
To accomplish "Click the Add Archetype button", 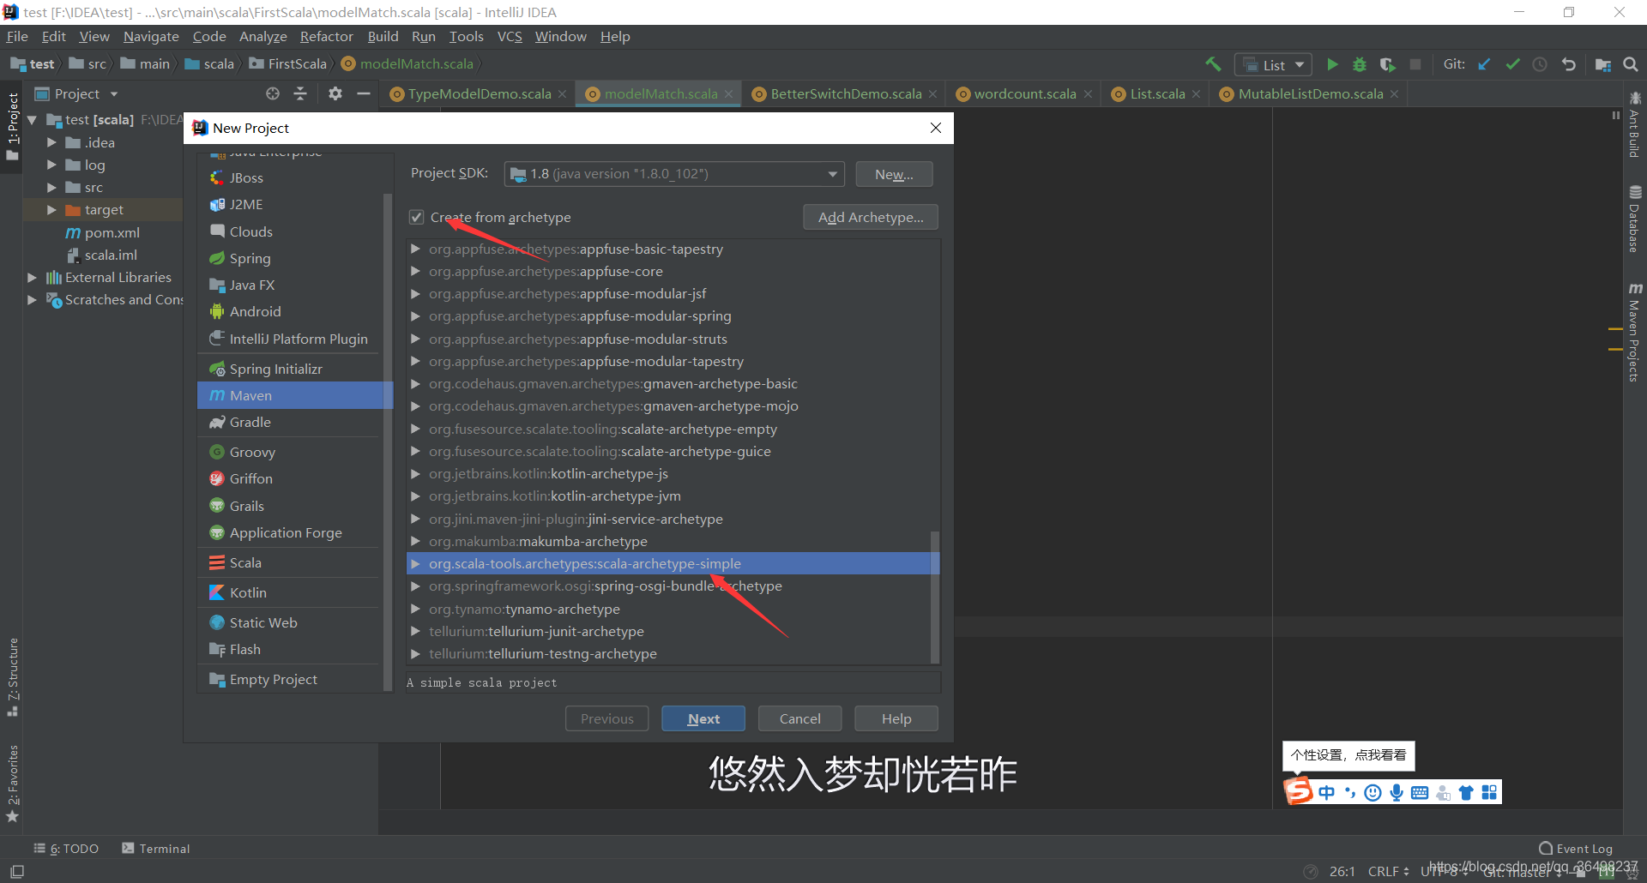I will coord(870,217).
